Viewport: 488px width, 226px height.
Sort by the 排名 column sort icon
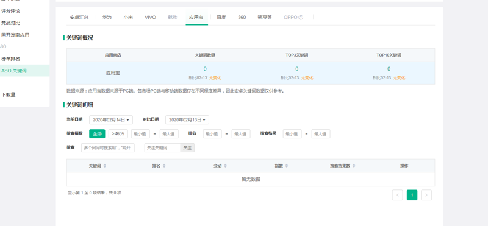[x=164, y=166]
